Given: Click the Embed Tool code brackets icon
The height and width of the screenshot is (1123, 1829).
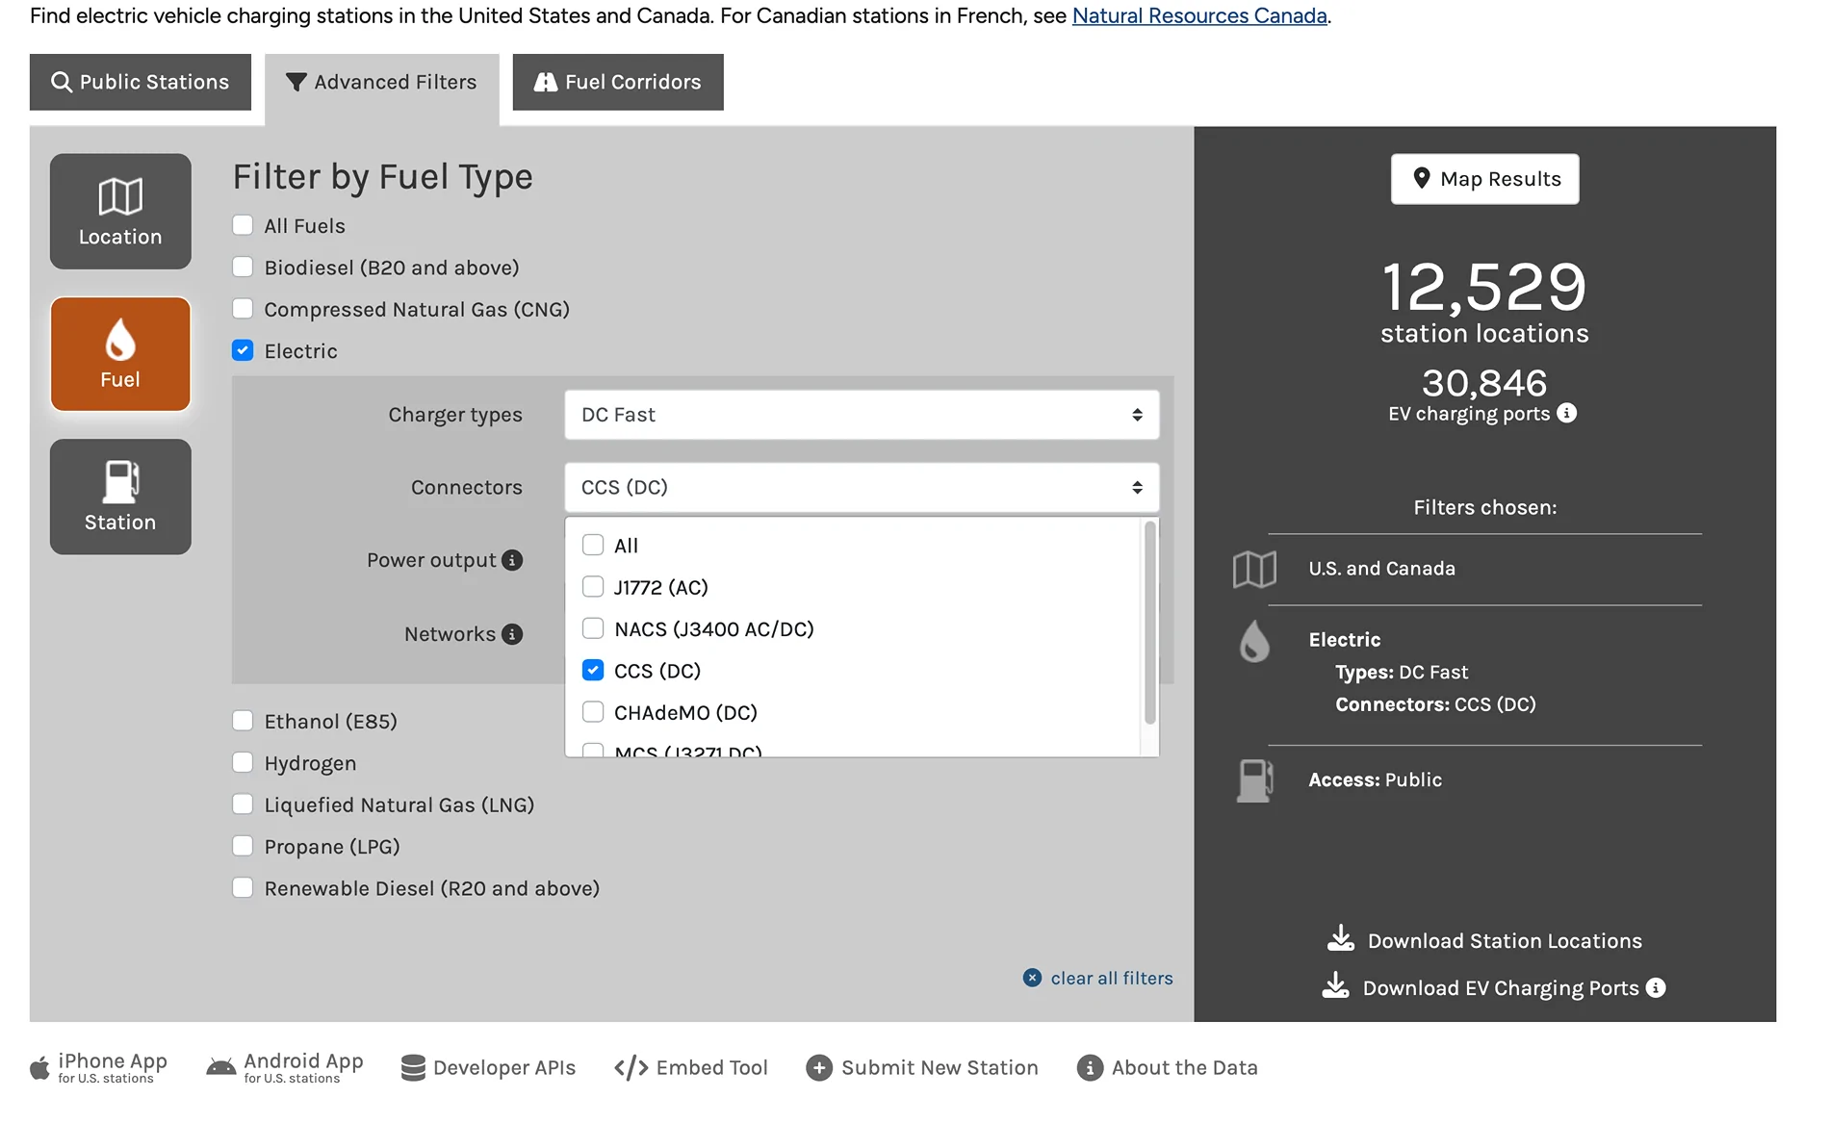Looking at the screenshot, I should click(x=631, y=1068).
